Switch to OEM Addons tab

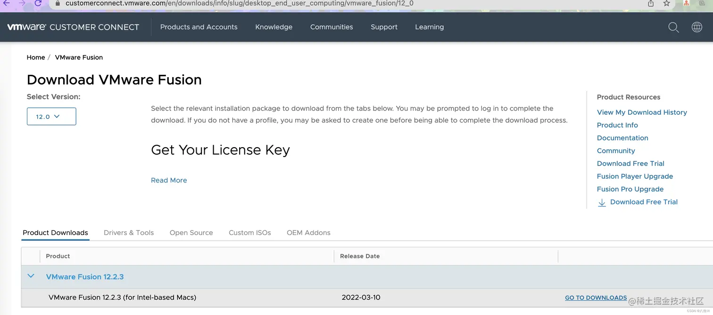pos(308,233)
